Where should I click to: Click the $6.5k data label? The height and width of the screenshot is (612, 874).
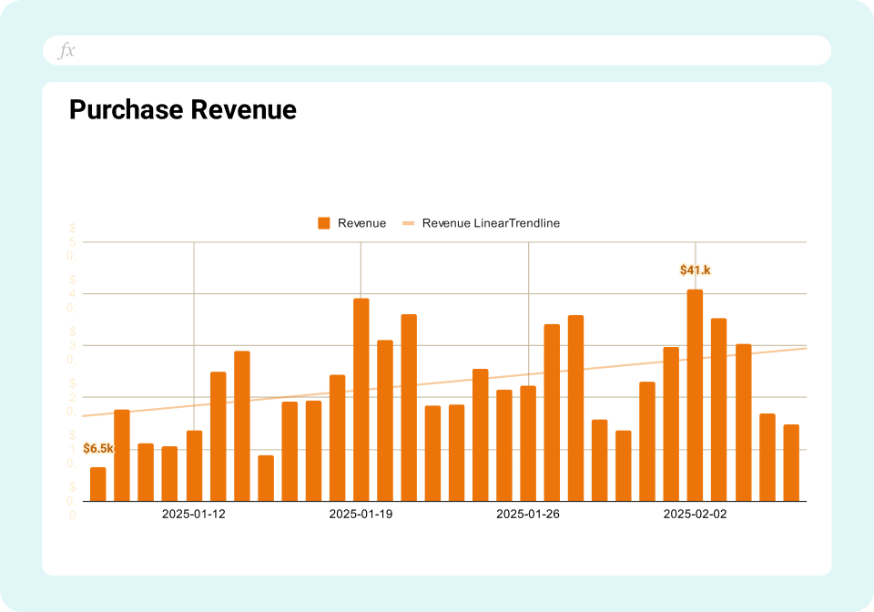(98, 448)
